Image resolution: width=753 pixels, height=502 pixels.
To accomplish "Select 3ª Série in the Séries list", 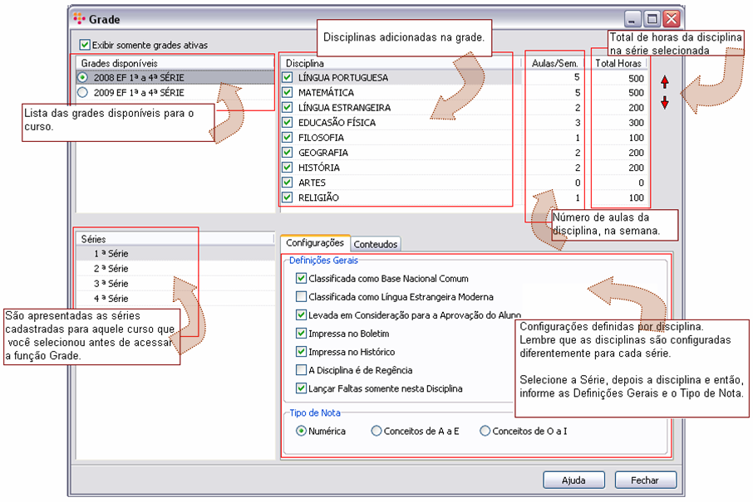I will pyautogui.click(x=111, y=284).
